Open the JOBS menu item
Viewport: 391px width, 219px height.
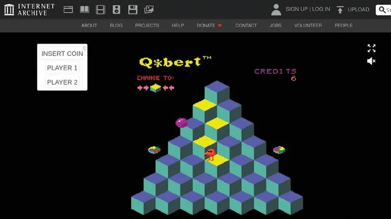[275, 25]
